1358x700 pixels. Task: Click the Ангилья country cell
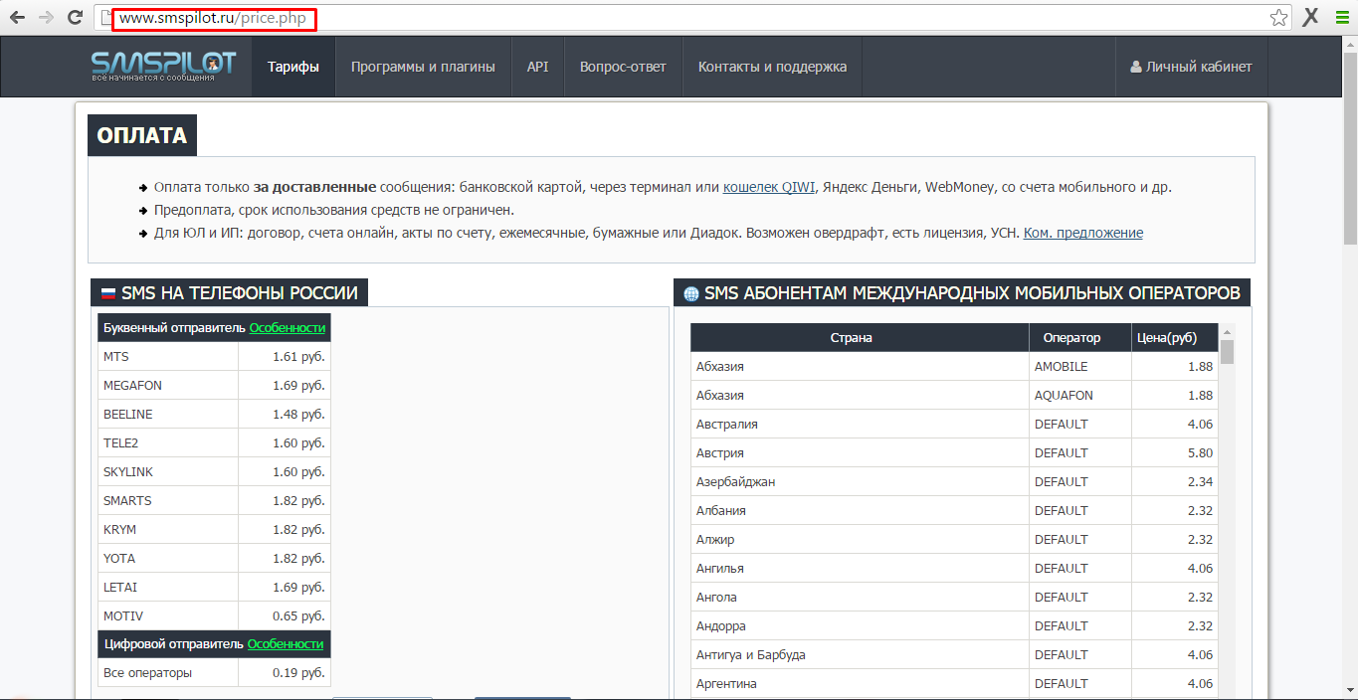860,568
